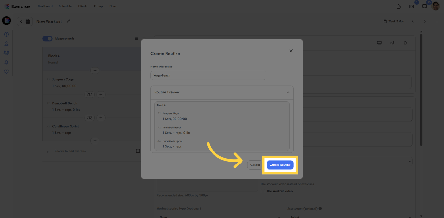Screen dimensions: 444x218
Task: Switch to the Schedule tab
Action: coord(65,6)
